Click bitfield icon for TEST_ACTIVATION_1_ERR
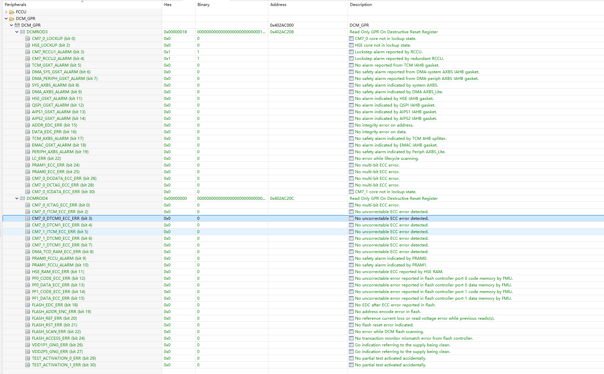 click(28, 365)
